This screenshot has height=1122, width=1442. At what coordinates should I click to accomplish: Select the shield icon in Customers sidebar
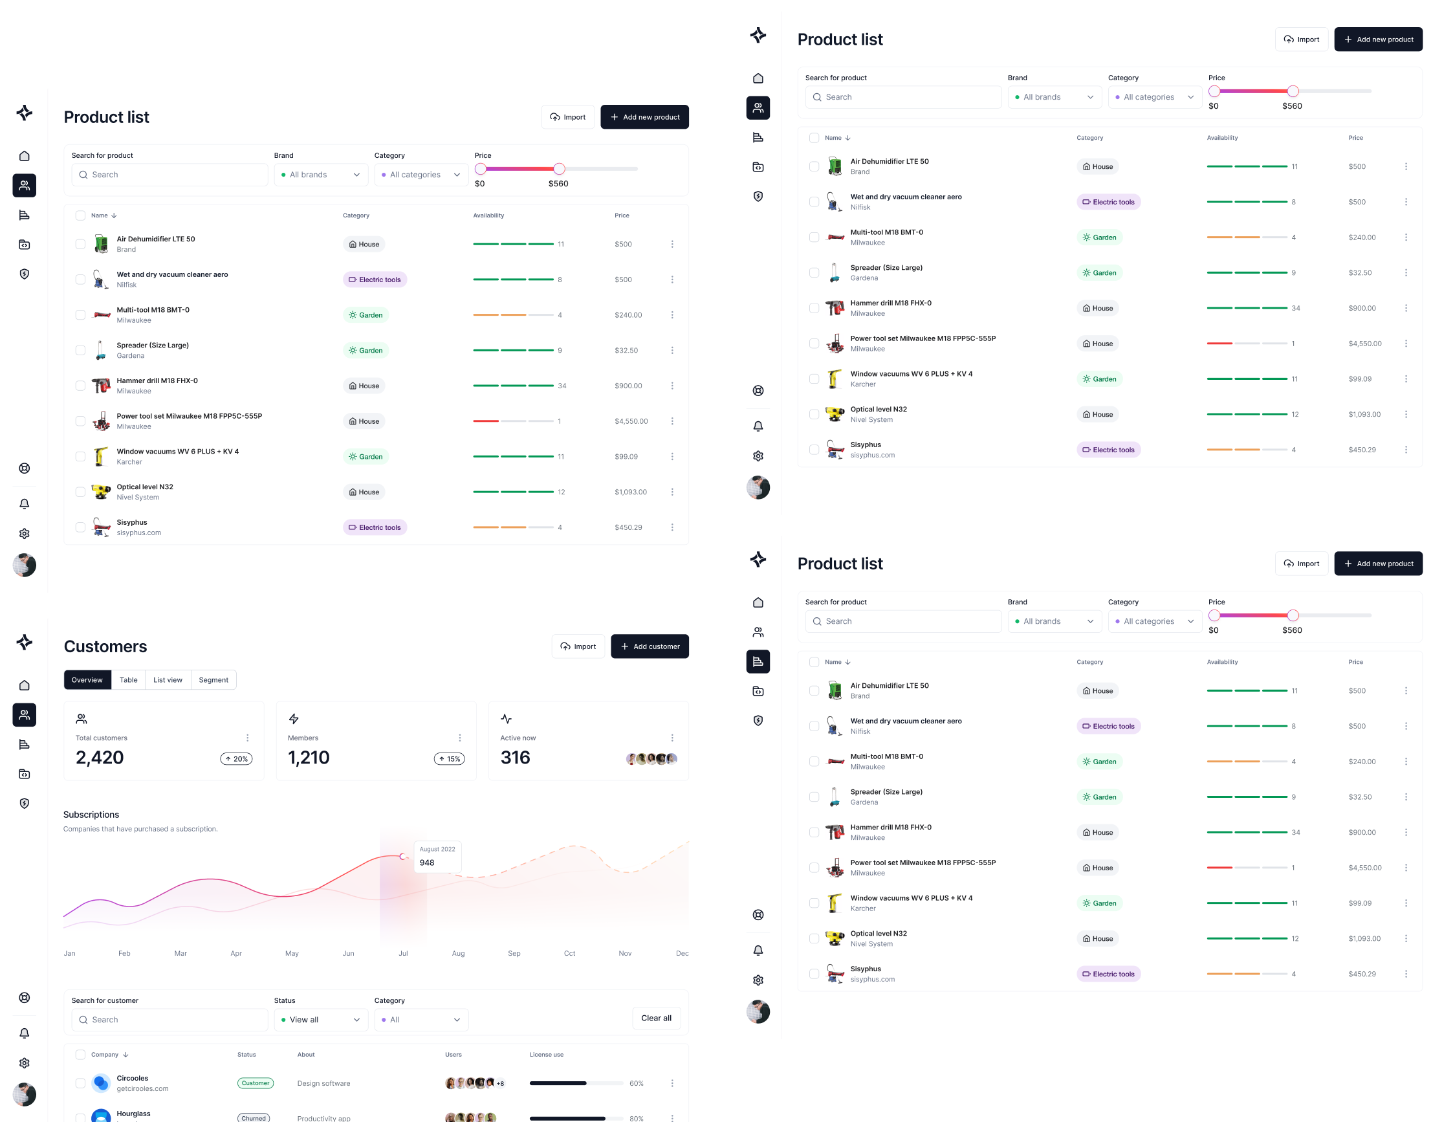(x=25, y=804)
